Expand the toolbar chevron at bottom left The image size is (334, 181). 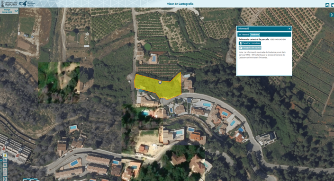(x=5, y=179)
